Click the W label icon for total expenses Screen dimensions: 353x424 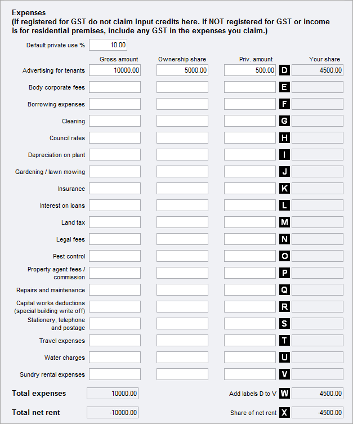click(284, 394)
